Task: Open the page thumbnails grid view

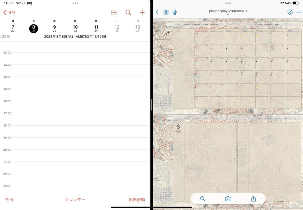Action: click(x=166, y=12)
